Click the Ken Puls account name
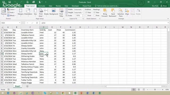 click(x=155, y=6)
